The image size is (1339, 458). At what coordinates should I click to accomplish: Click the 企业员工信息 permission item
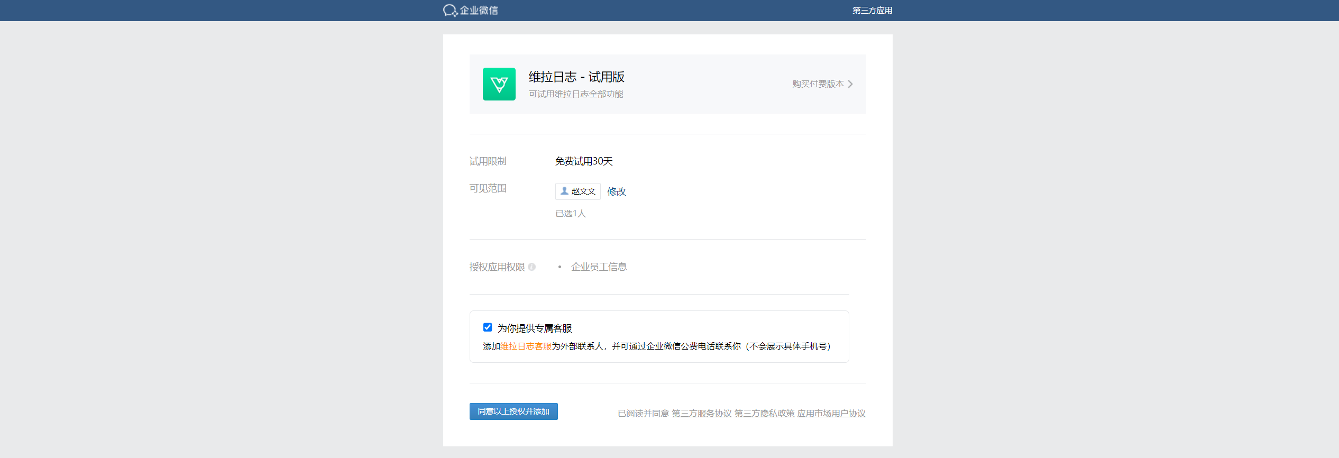[599, 267]
